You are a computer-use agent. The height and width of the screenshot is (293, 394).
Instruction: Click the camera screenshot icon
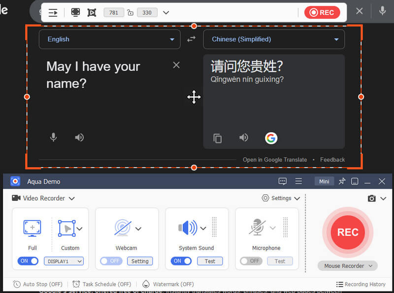coord(372,198)
